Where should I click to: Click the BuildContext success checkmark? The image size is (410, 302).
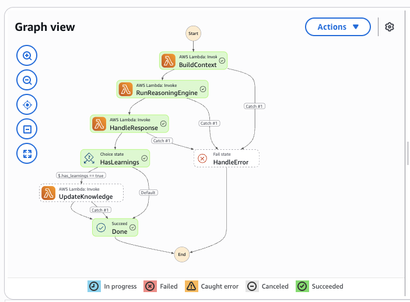[x=222, y=61]
